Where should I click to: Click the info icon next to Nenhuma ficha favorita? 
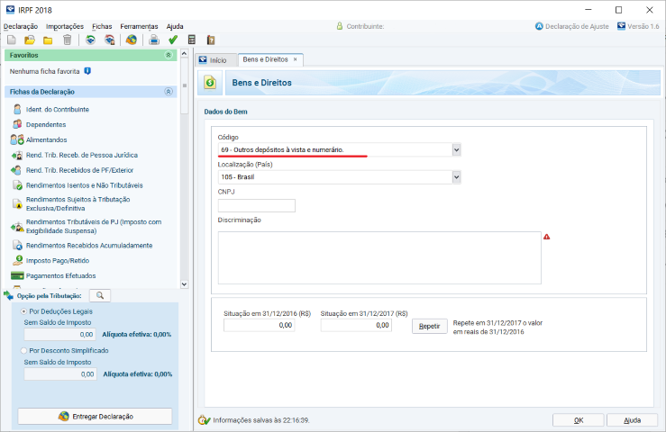tap(87, 70)
